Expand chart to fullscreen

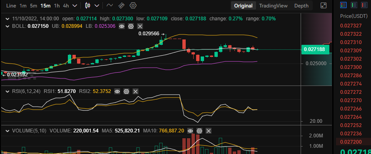point(324,5)
